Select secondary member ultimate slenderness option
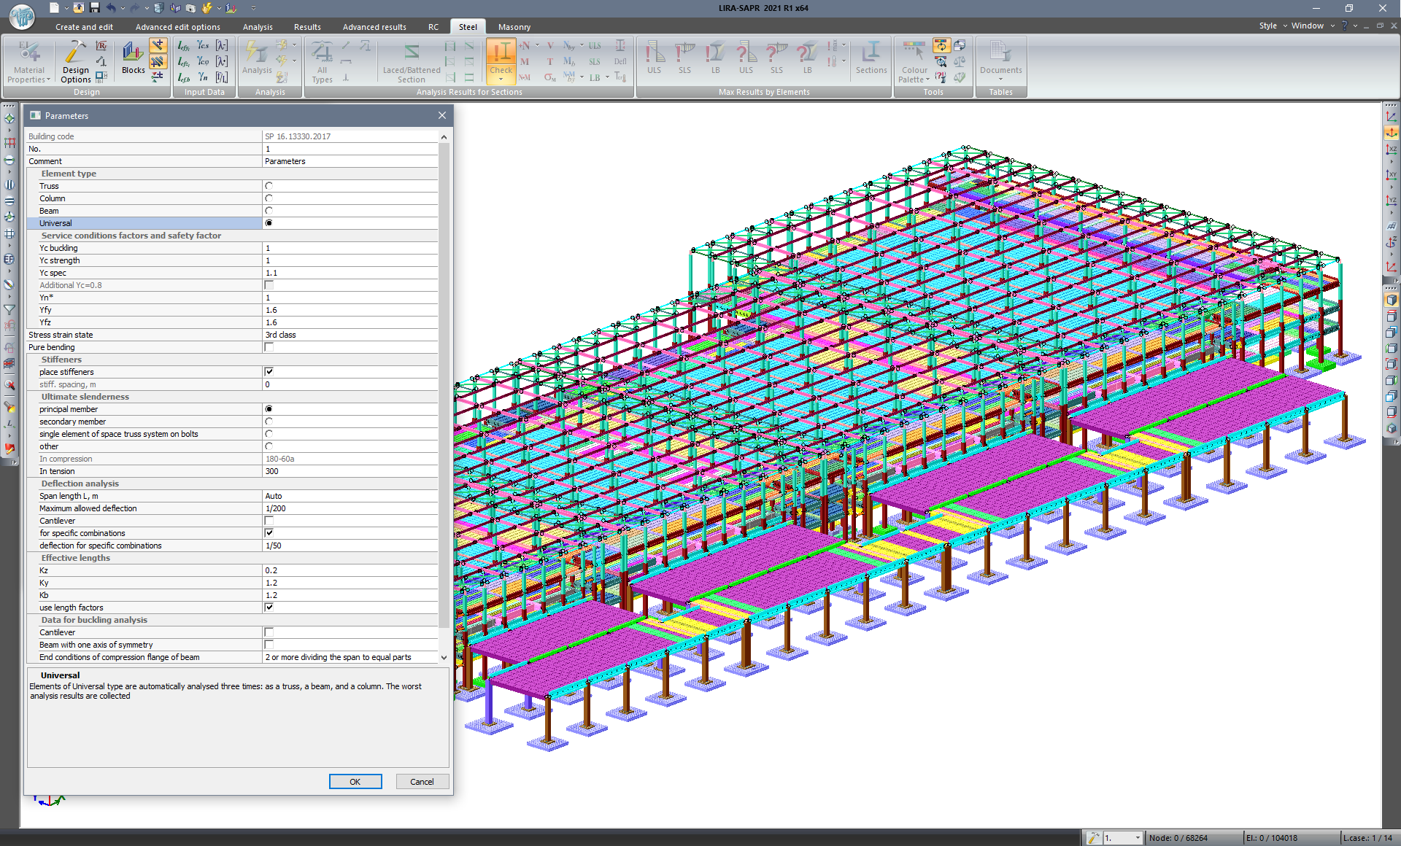Viewport: 1401px width, 846px height. point(269,422)
